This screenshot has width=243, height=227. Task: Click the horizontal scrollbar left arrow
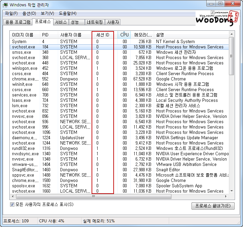tap(13, 196)
